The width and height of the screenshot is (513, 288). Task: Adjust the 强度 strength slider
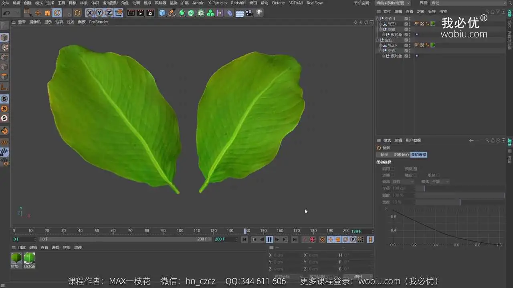click(460, 195)
